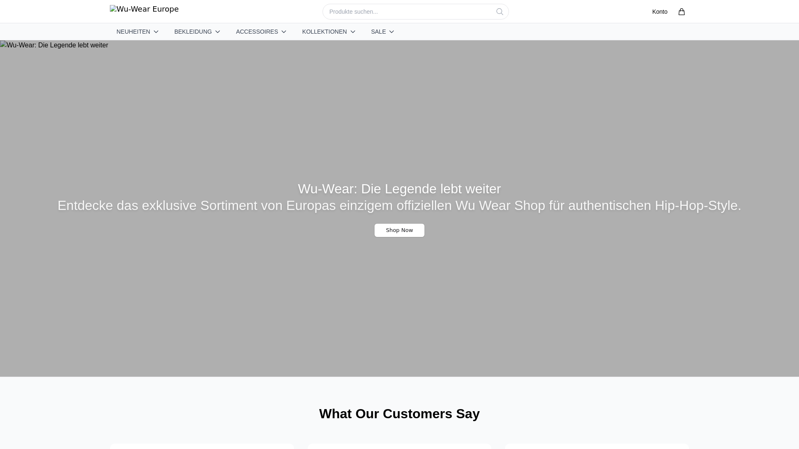This screenshot has width=799, height=449.
Task: Open the BEKLEIDUNG menu item
Action: 193,32
